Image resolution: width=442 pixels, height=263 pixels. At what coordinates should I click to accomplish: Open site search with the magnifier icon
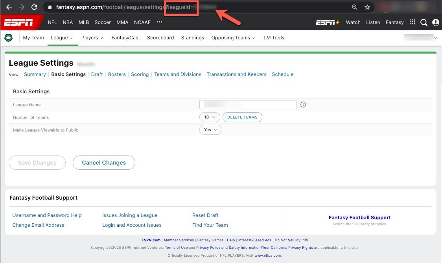[x=424, y=22]
